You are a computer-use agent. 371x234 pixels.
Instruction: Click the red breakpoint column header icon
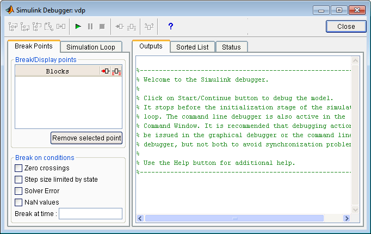click(106, 71)
